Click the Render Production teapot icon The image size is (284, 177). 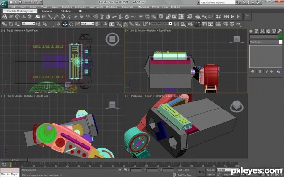[239, 24]
